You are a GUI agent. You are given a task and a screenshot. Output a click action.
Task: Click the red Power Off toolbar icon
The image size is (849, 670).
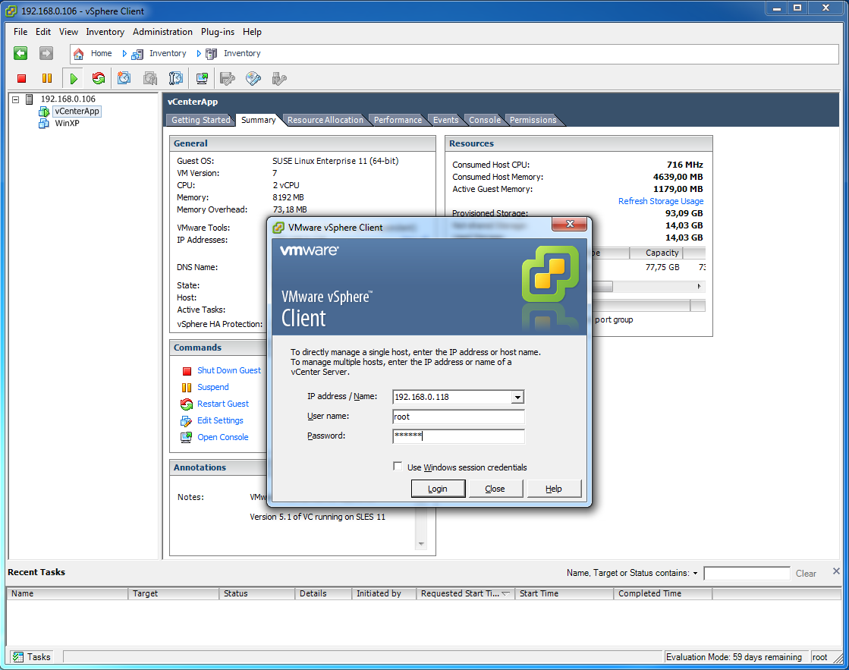tap(22, 79)
